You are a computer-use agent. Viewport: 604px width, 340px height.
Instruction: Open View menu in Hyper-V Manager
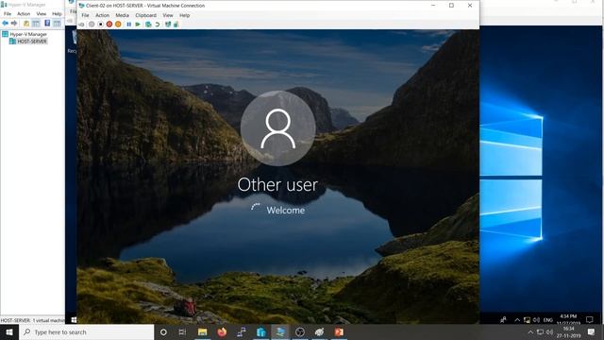coord(42,14)
